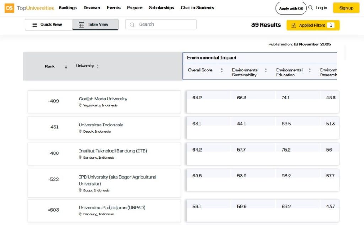364x225 pixels.
Task: Click ITB sustainability score 57.7
Action: tap(241, 150)
